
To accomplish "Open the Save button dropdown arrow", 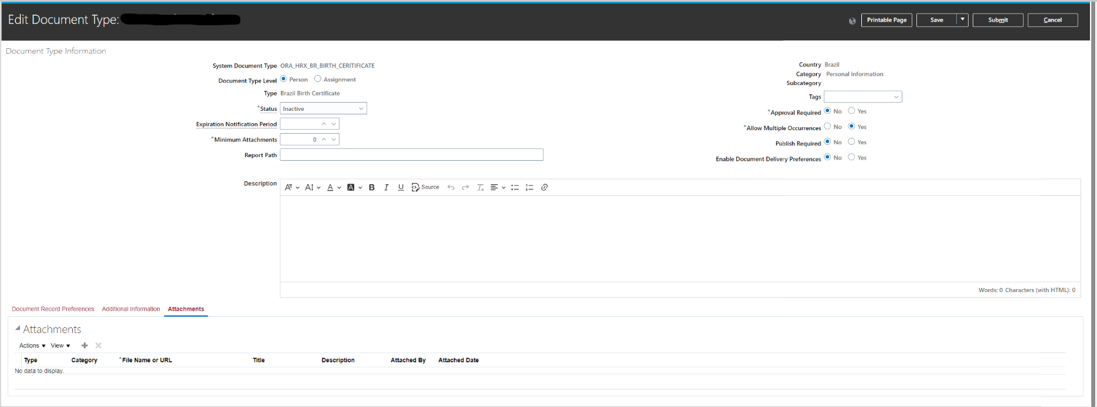I will coord(962,20).
